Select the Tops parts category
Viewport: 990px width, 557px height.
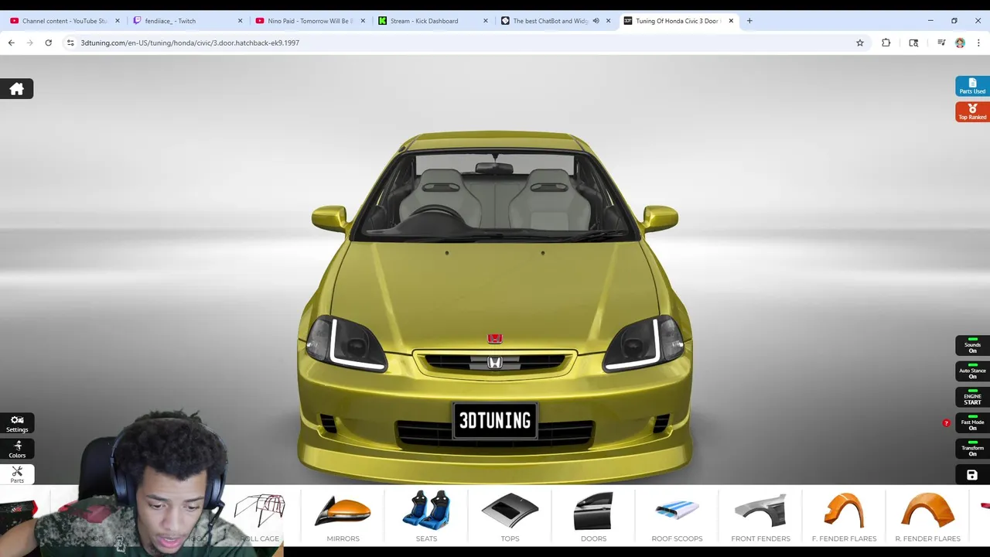(510, 517)
